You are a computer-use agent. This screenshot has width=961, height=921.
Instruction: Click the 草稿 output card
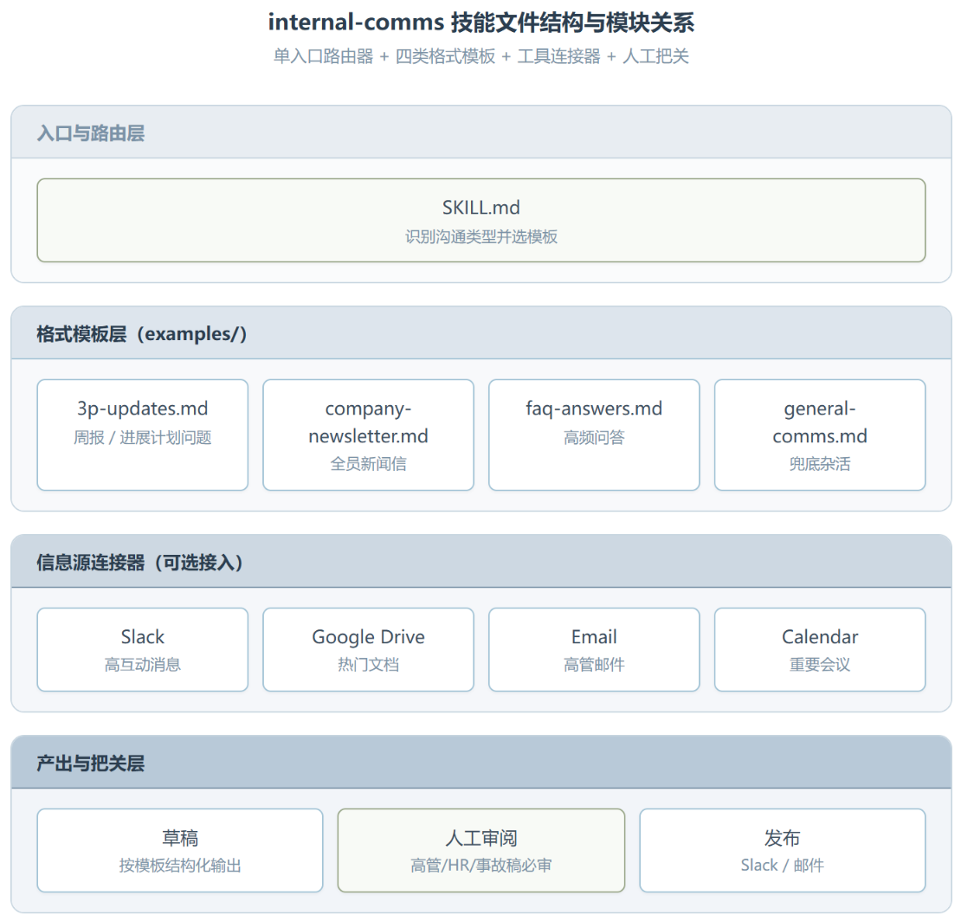click(x=180, y=851)
